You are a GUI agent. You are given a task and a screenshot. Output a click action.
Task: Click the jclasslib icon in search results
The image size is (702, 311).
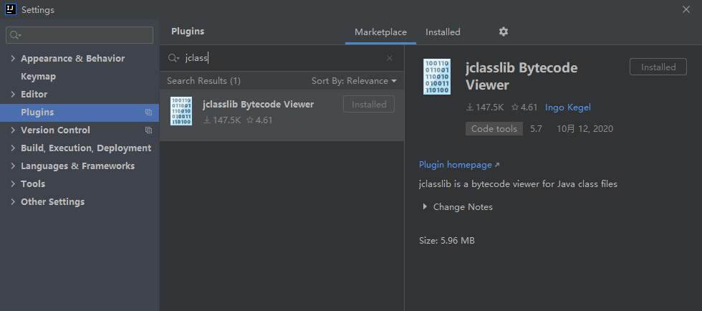pos(181,111)
